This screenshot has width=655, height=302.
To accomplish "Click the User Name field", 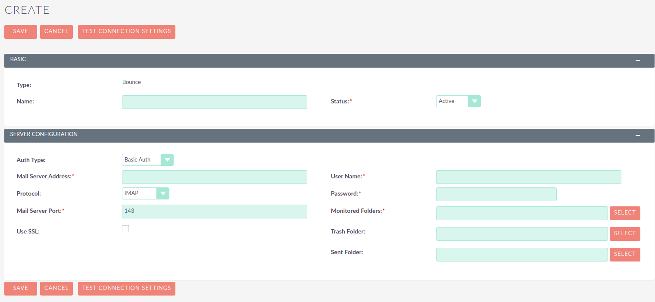I will pos(528,177).
